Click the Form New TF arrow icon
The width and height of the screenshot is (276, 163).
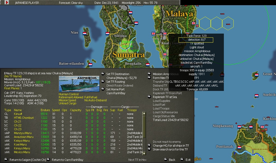(x=149, y=78)
